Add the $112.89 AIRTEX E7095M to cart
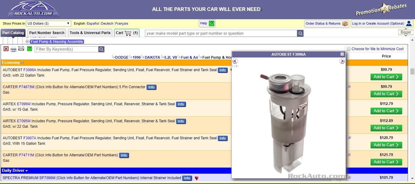The height and width of the screenshot is (184, 415). [x=386, y=128]
